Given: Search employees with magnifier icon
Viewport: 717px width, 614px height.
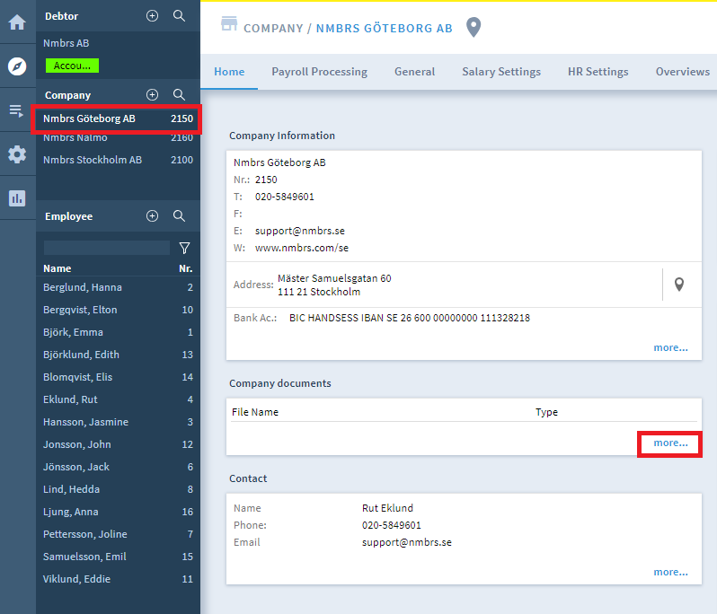Looking at the screenshot, I should (180, 216).
